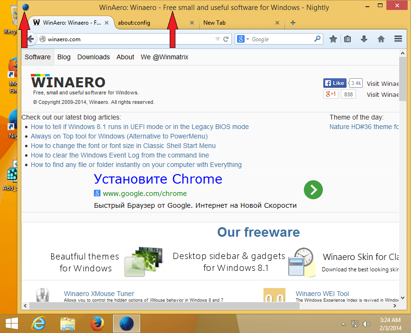Screen dimensions: 411x333
Task: Switch to the New Tab tab
Action: (x=242, y=23)
